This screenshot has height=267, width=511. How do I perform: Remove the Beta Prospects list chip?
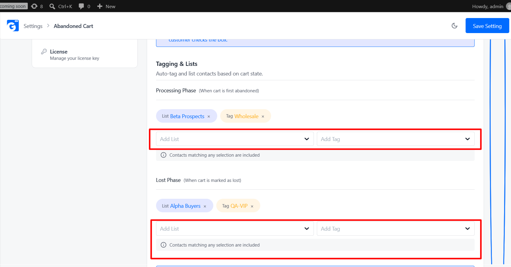coord(209,116)
